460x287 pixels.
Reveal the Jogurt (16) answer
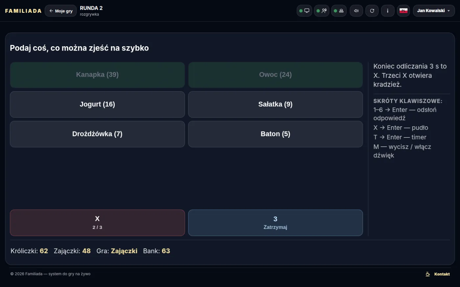click(x=97, y=104)
